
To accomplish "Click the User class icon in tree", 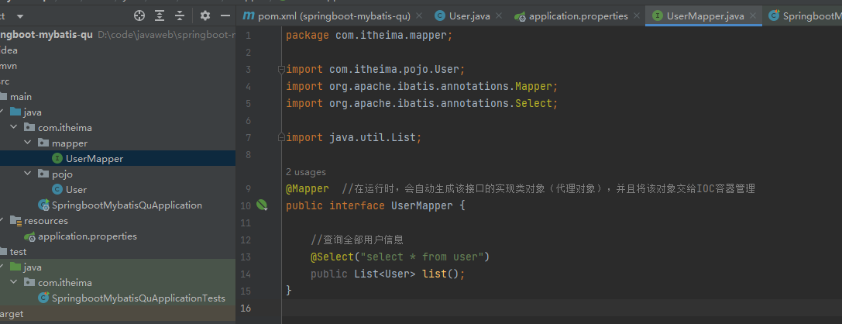I will 57,190.
